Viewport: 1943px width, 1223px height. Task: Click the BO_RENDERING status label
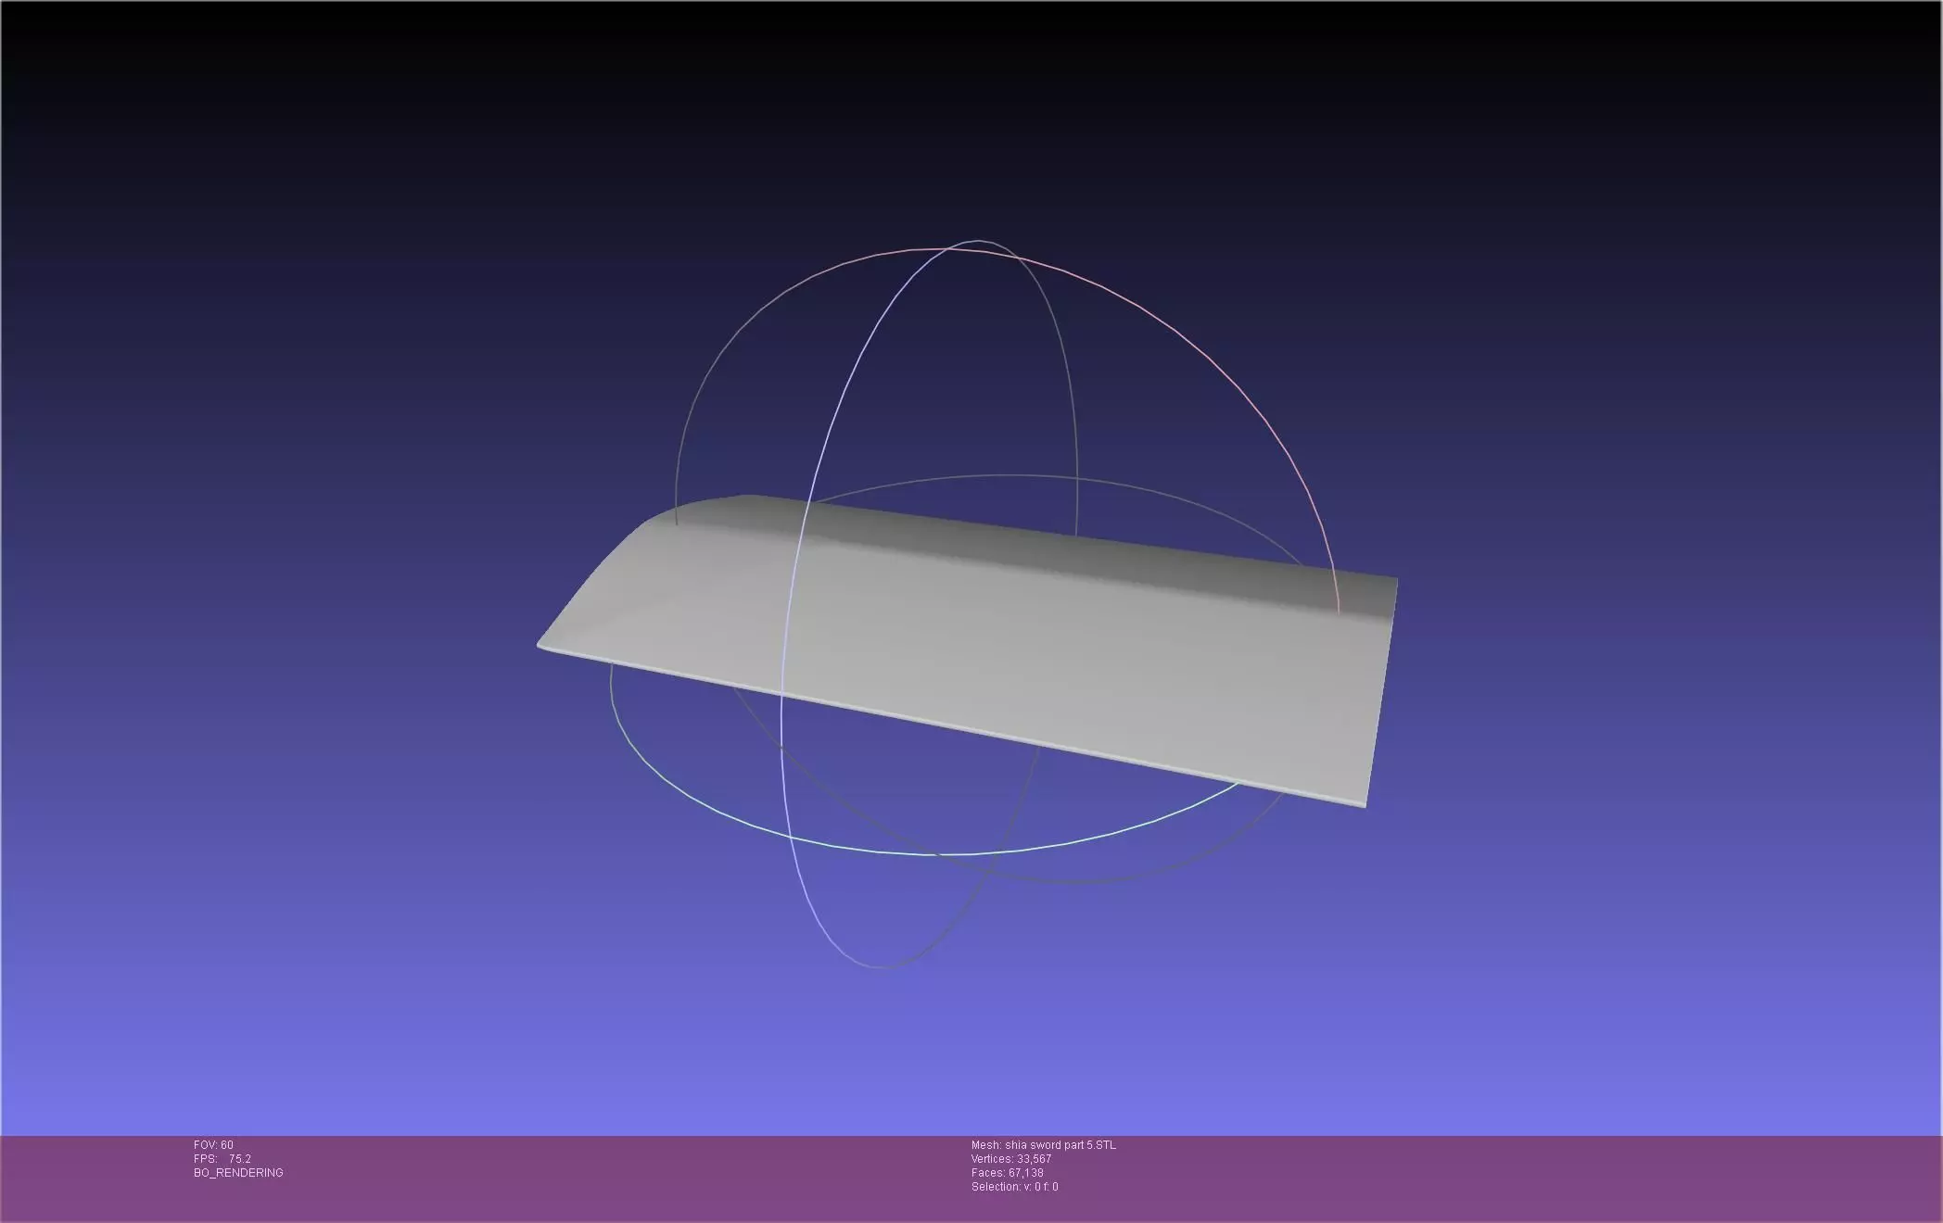pos(238,1173)
